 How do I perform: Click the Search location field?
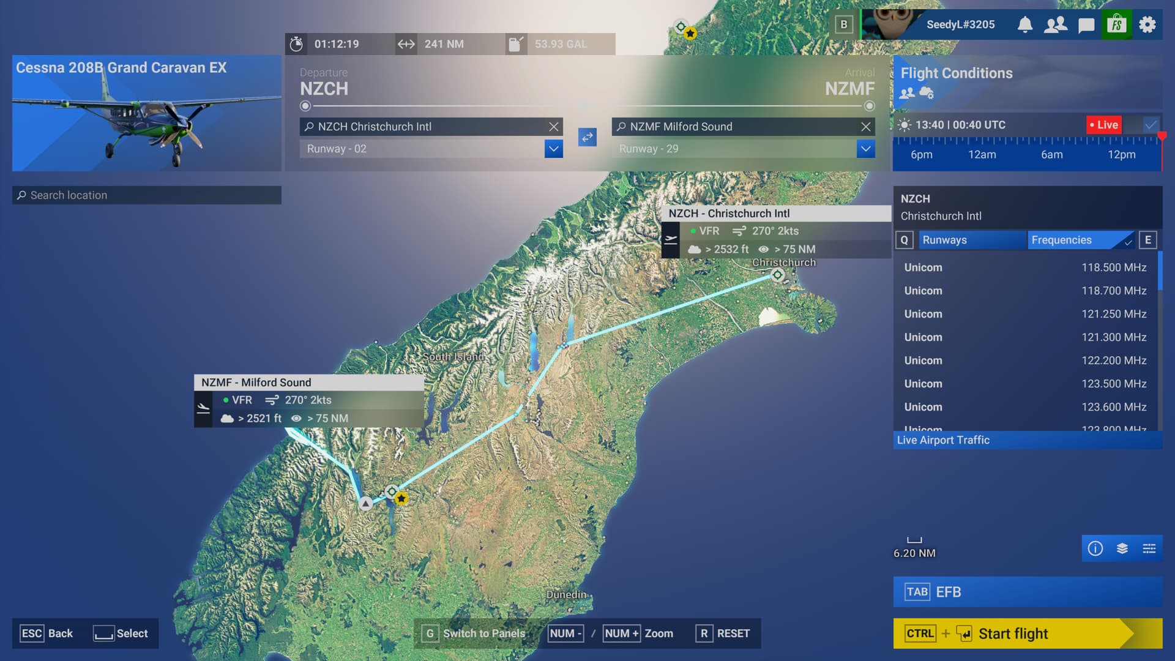coord(147,195)
